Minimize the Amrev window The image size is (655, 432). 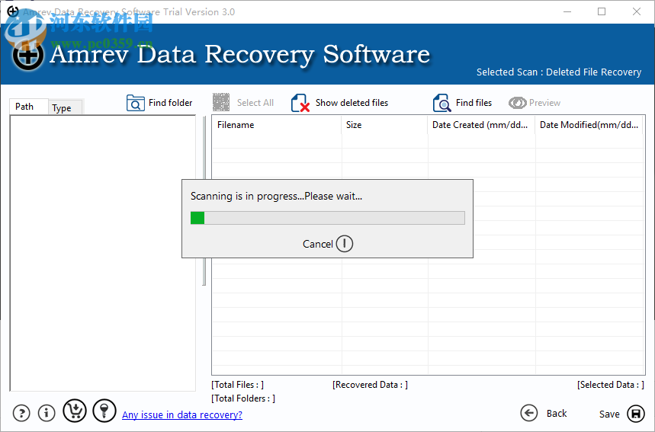coord(567,11)
